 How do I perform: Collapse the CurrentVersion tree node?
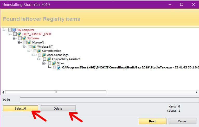pos(29,51)
